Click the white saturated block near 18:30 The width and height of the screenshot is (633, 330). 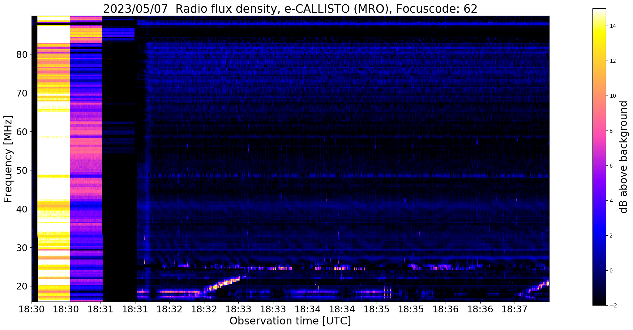pos(54,158)
